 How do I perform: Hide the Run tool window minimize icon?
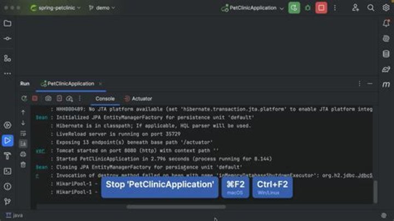(370, 84)
